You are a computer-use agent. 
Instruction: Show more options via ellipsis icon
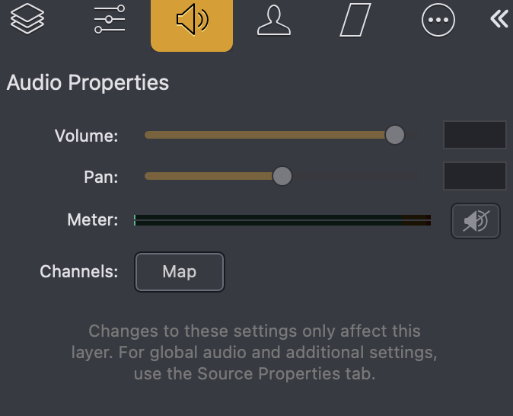[438, 20]
